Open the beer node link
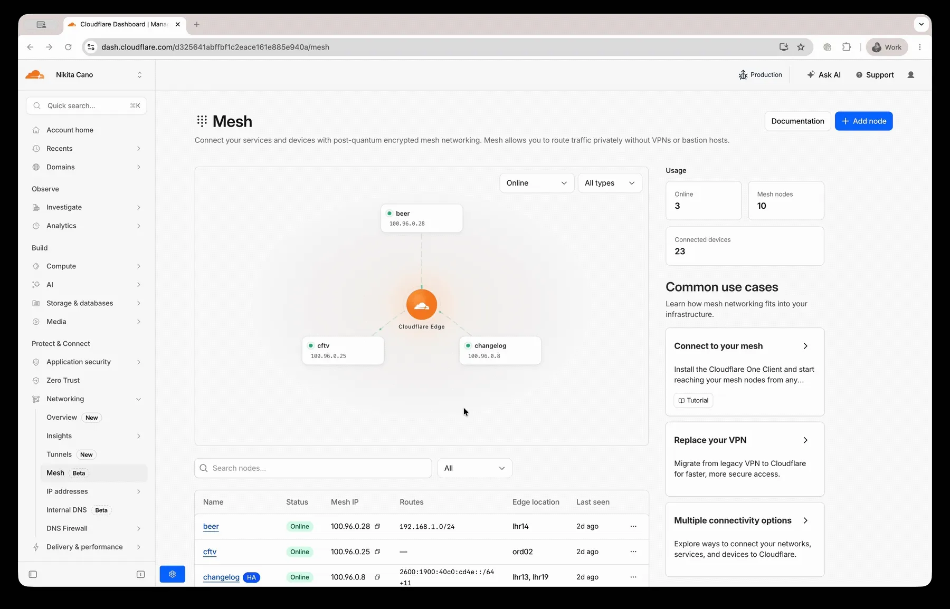 pyautogui.click(x=211, y=526)
